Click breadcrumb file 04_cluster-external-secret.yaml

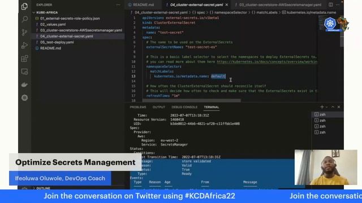pos(161,12)
